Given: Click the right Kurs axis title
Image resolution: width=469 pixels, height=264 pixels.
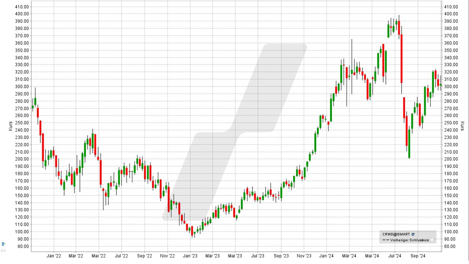Looking at the screenshot, I should point(462,126).
